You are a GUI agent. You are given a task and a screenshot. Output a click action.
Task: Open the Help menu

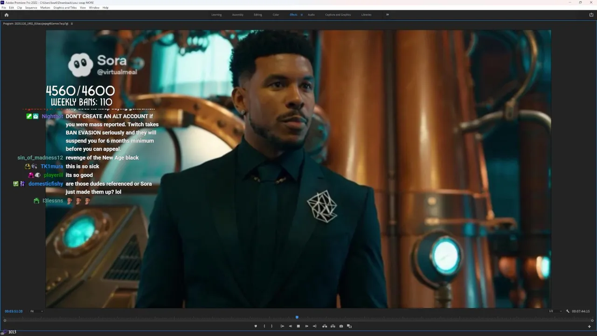(105, 7)
